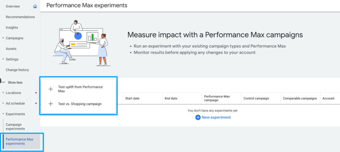
Task: Click the Control campaign column header
Action: click(x=256, y=98)
